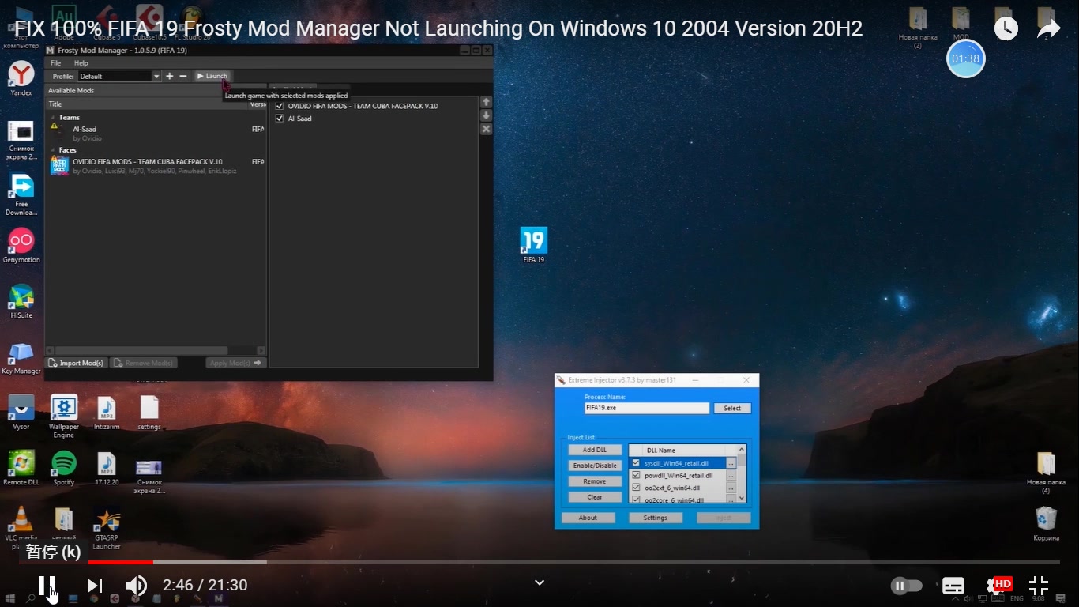Click HiSuite desktop icon

point(21,301)
